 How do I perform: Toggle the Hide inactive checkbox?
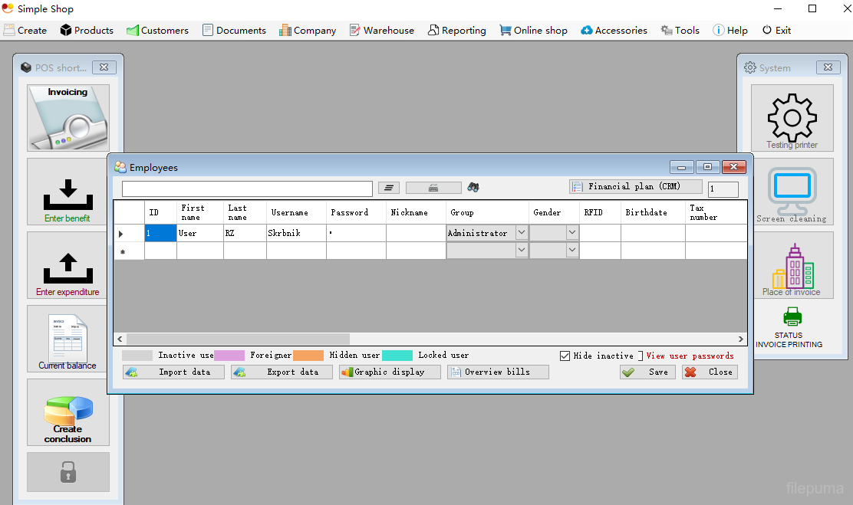[x=565, y=356]
